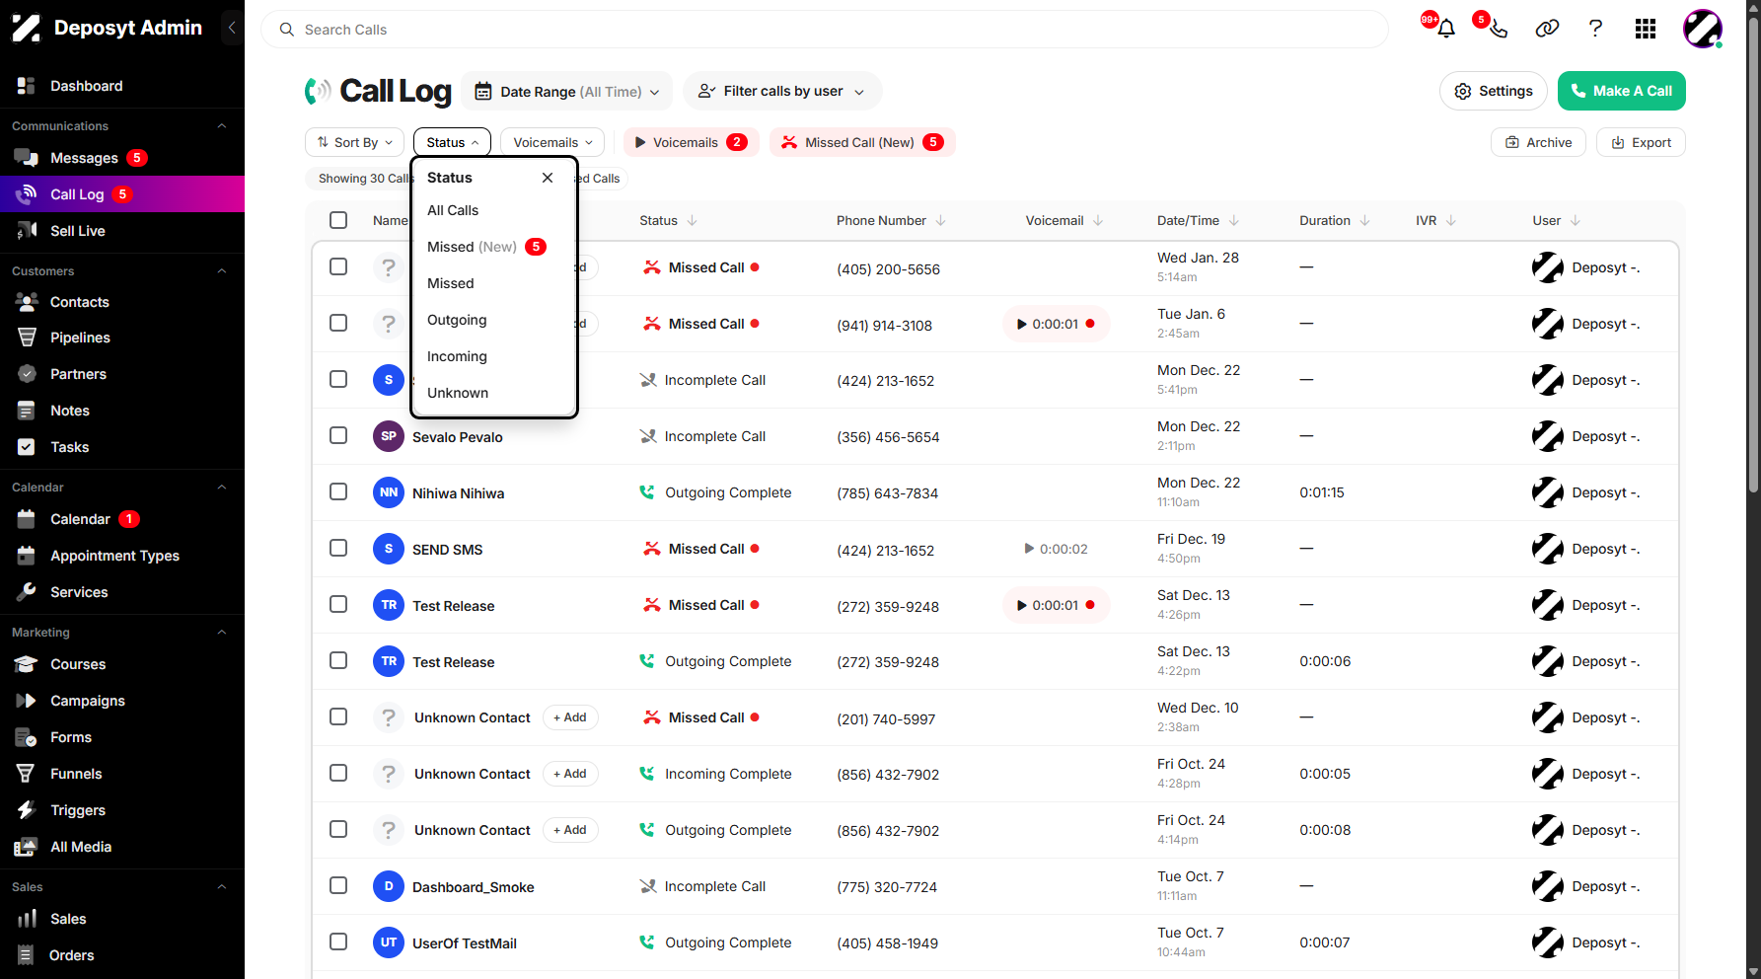The width and height of the screenshot is (1761, 979).
Task: Filter by Missed Call (New) chip
Action: click(x=862, y=142)
